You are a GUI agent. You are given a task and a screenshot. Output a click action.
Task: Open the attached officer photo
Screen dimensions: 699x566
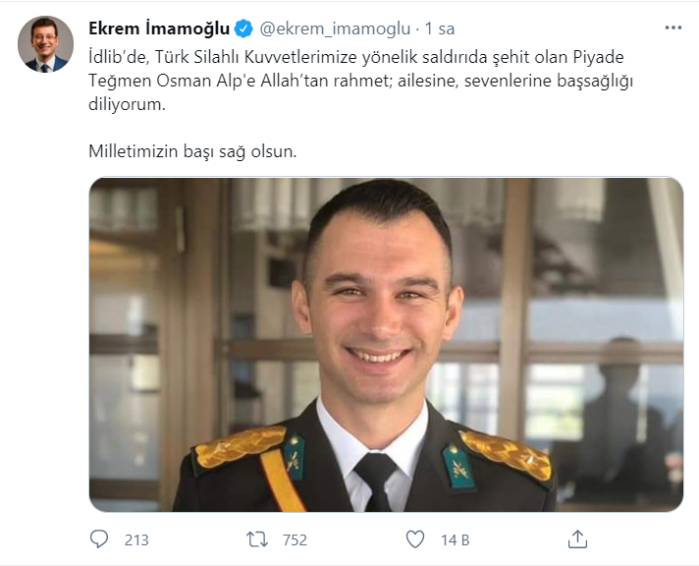(386, 345)
